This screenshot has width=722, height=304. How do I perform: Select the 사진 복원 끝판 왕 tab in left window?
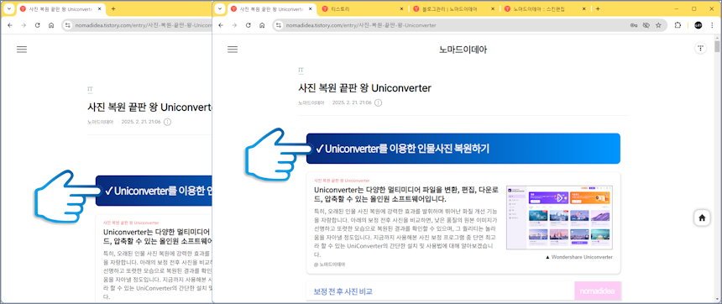[x=60, y=8]
